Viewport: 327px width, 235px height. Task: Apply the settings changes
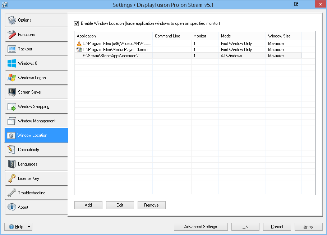308,227
